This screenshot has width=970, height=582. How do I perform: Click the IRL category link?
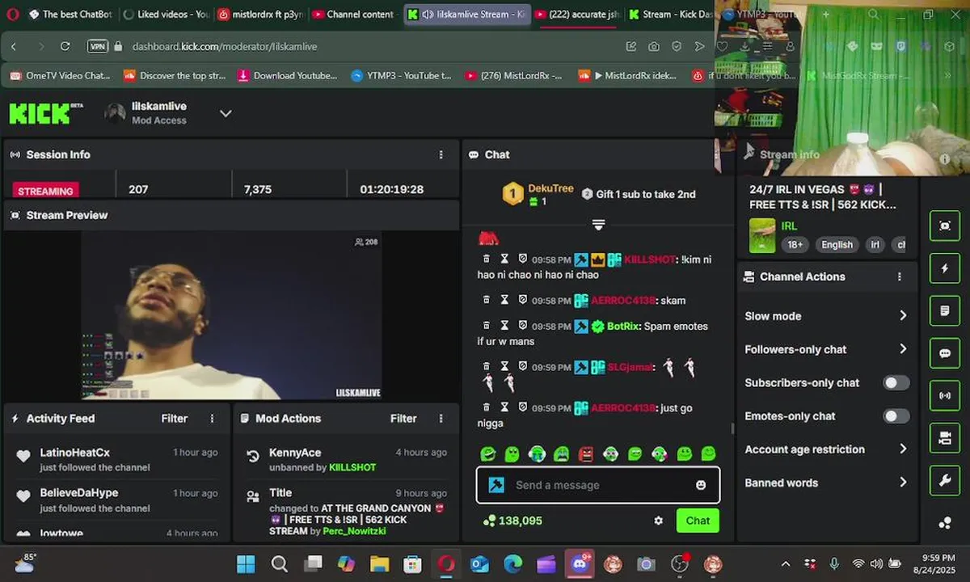[789, 226]
